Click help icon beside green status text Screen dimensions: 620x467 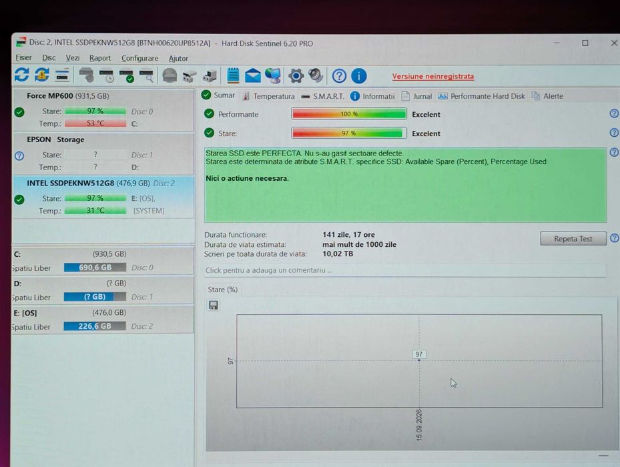coord(614,152)
